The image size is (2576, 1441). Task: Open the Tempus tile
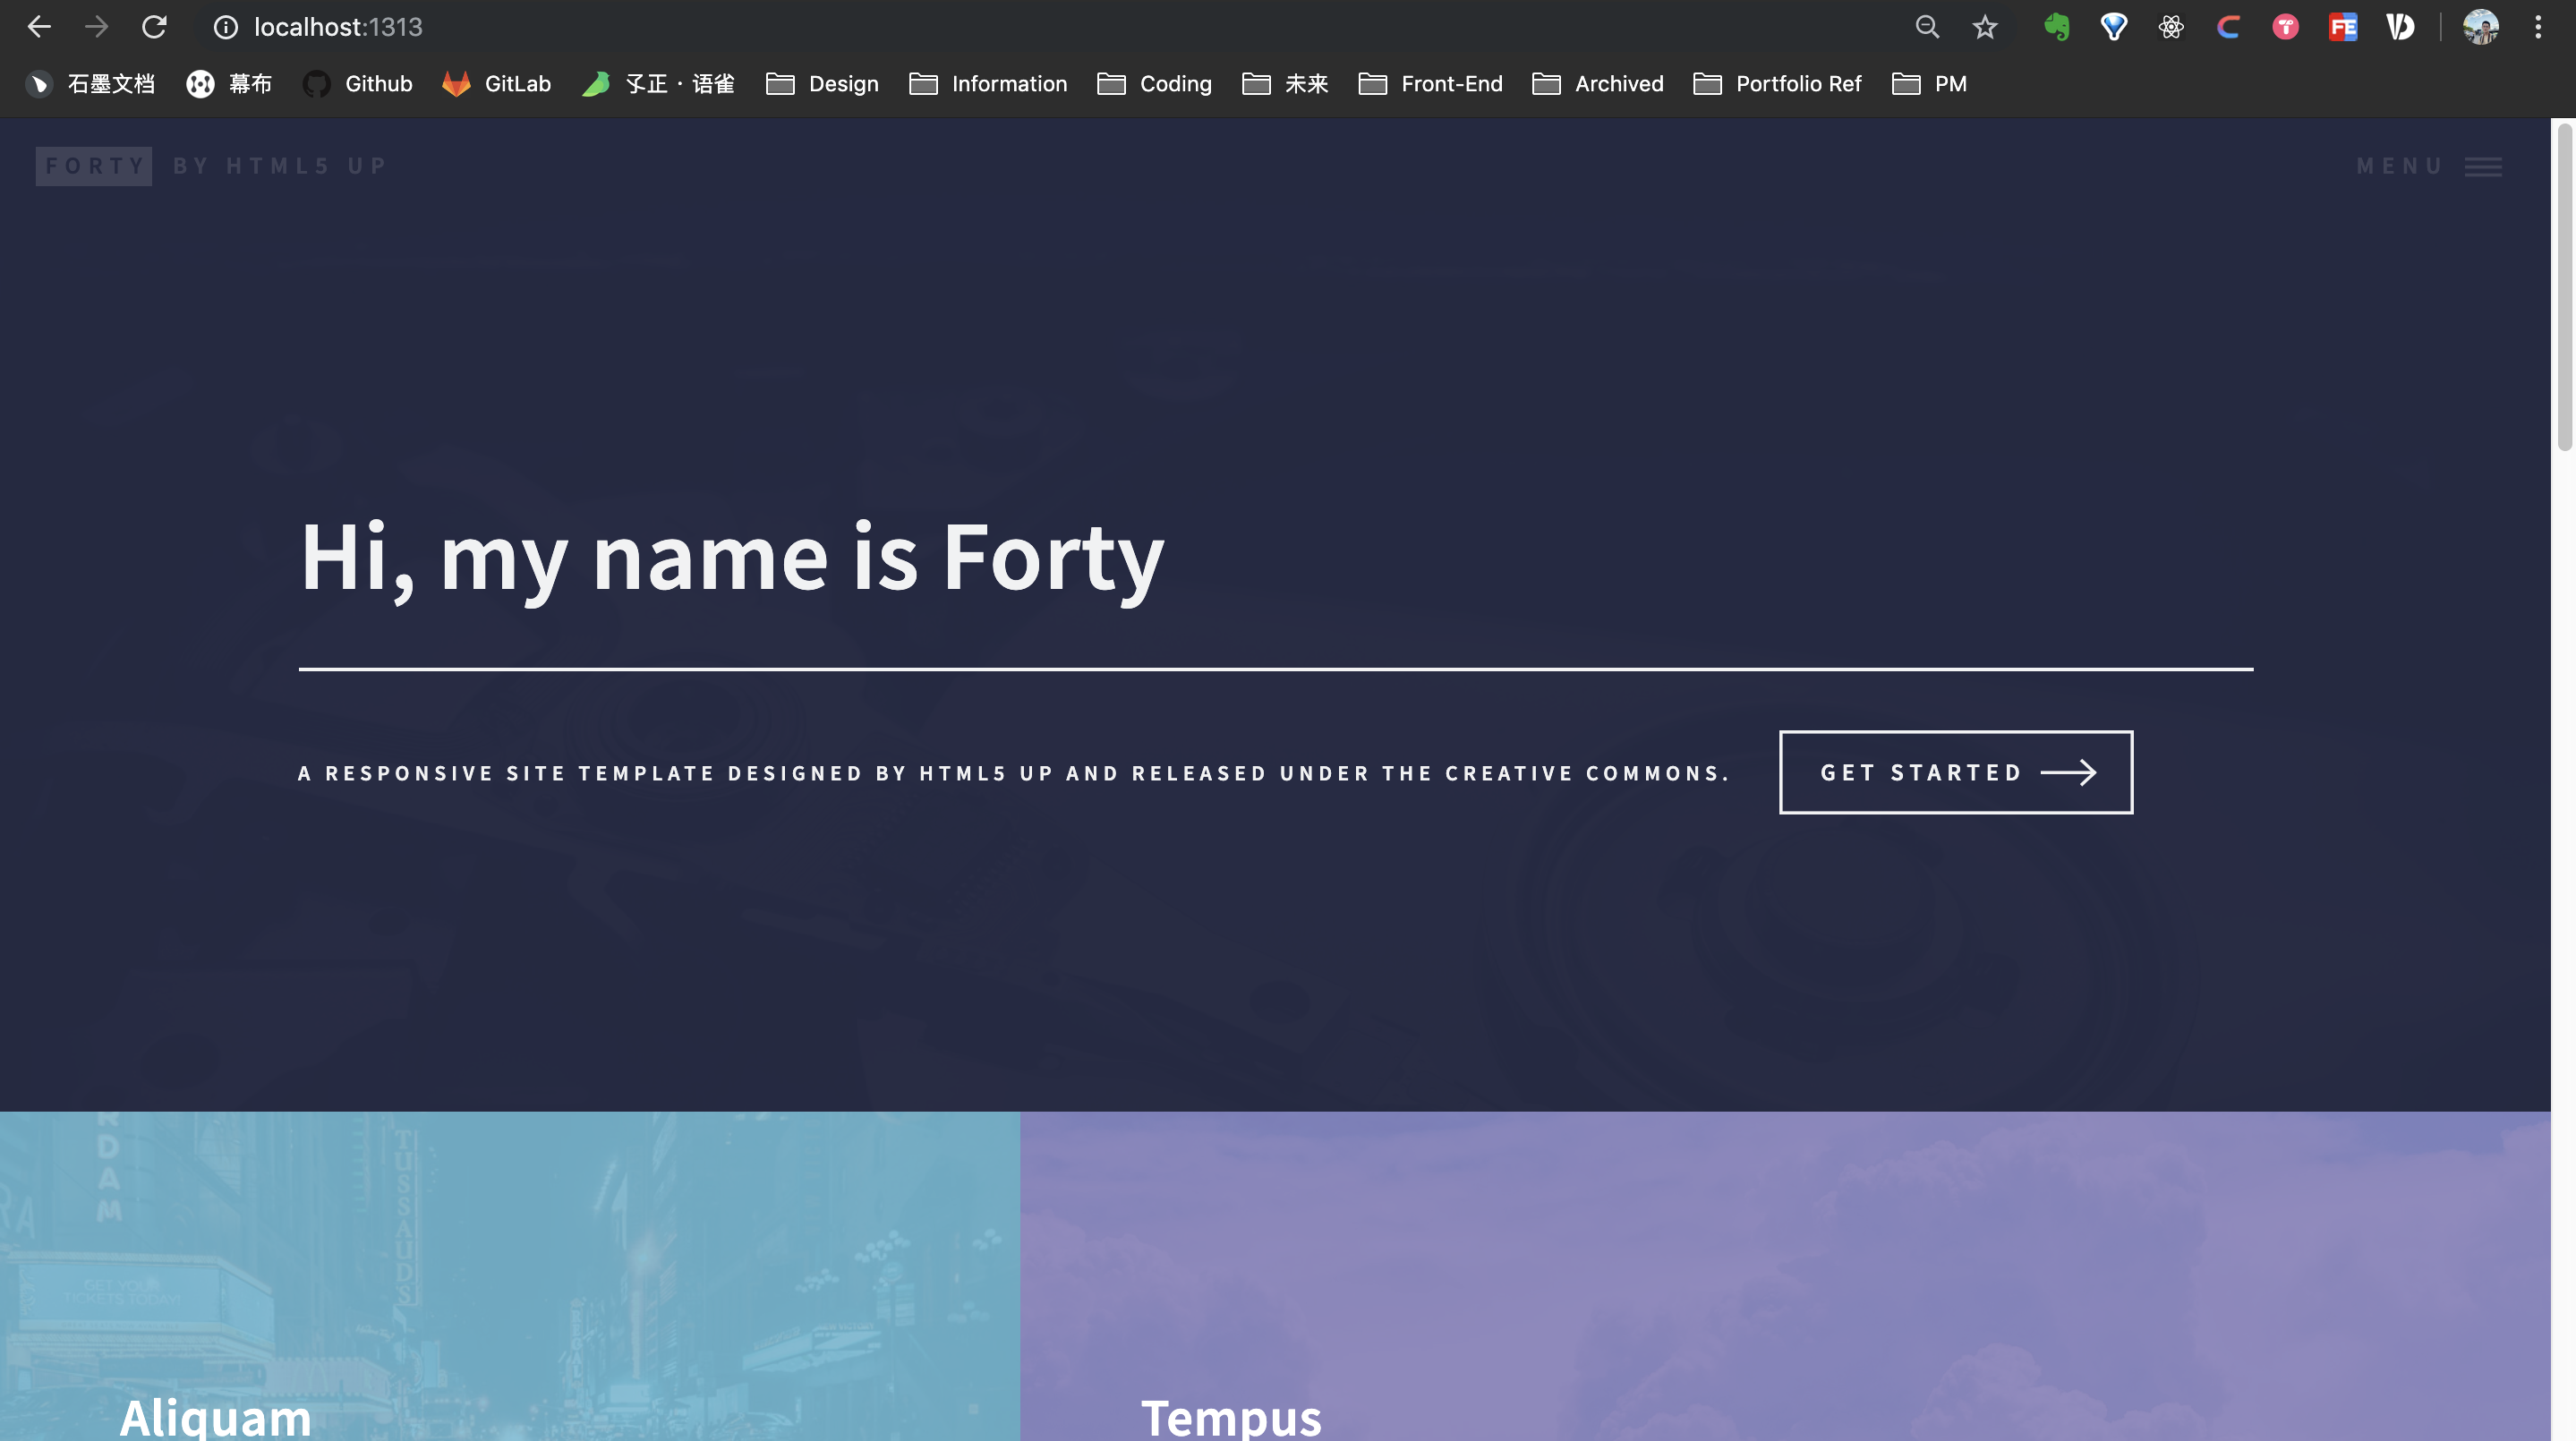coord(1230,1416)
